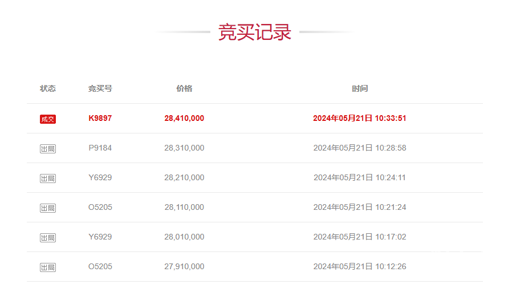This screenshot has height=284, width=508.
Task: Click the 出局 badge beside price 27,910,000
Action: pyautogui.click(x=48, y=267)
